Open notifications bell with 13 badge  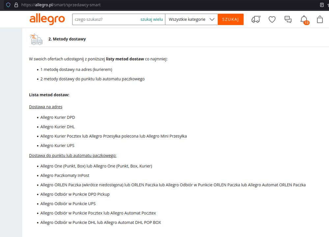click(304, 20)
